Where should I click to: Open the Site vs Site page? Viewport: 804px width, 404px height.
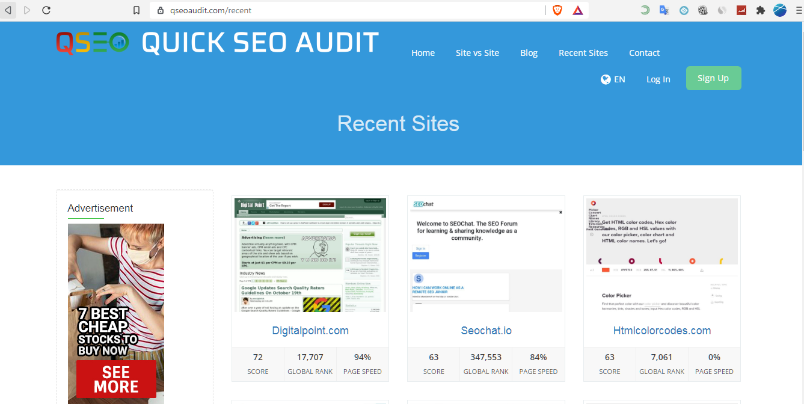click(477, 53)
